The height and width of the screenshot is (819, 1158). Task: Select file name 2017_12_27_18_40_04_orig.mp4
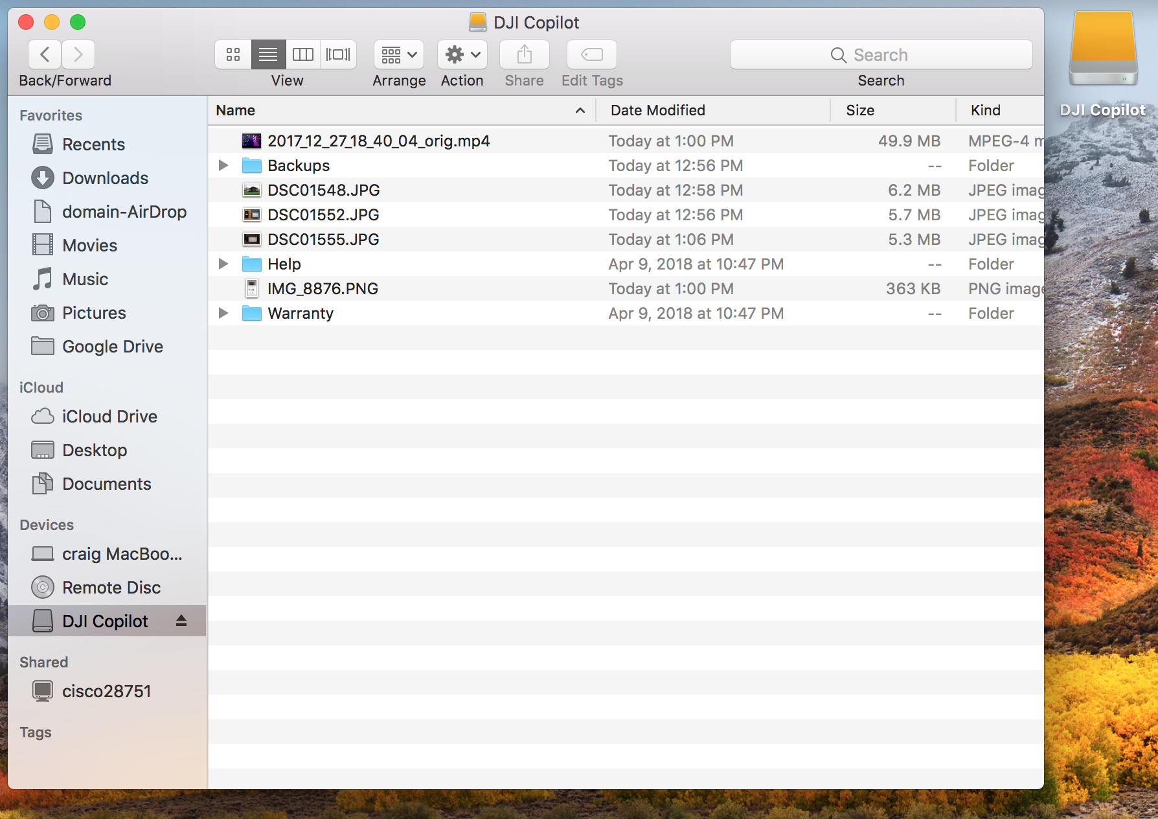tap(379, 141)
